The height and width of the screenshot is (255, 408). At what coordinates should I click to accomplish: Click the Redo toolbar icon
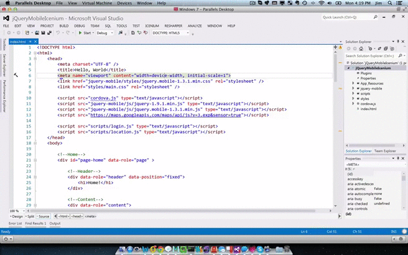coord(68,33)
